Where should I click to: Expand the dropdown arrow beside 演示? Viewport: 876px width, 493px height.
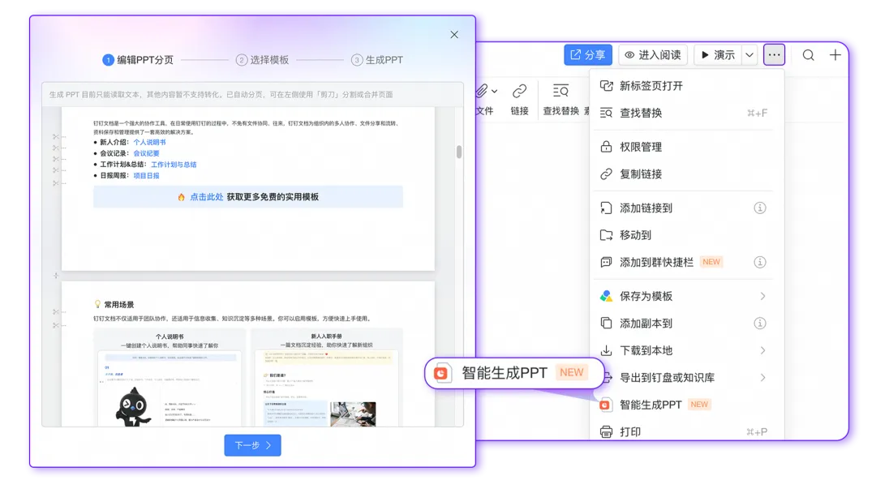(x=749, y=54)
